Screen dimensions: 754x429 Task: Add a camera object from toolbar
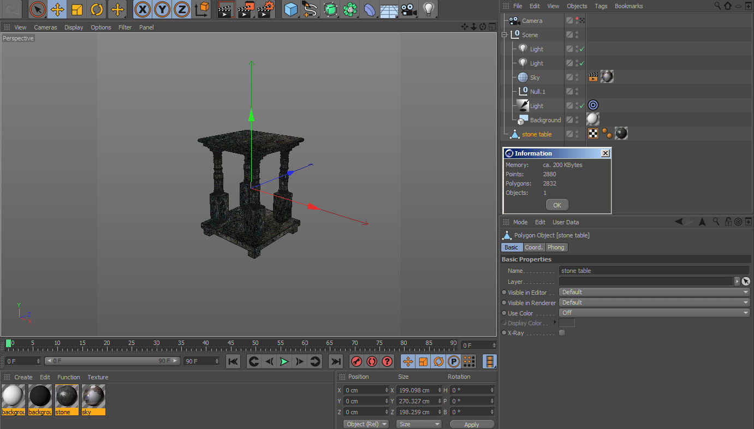[408, 9]
